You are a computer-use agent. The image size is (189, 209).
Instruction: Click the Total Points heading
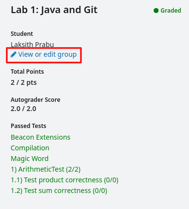(27, 71)
